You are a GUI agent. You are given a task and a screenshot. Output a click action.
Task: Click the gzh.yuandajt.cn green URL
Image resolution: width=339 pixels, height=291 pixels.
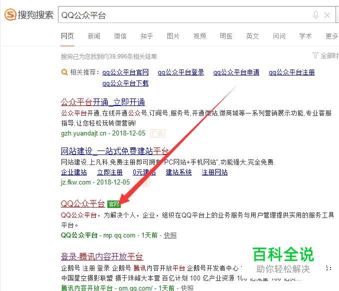pyautogui.click(x=84, y=133)
